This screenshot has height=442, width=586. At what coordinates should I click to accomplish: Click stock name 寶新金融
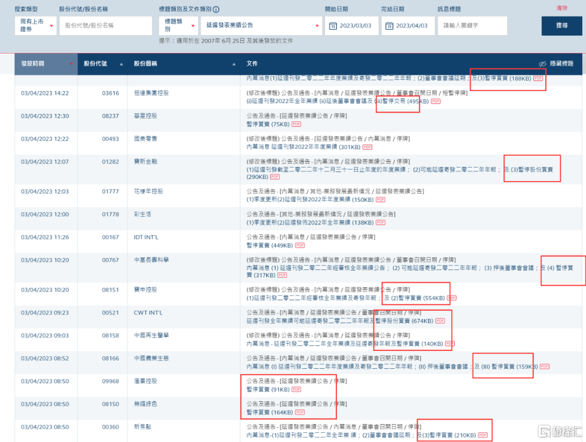tap(145, 162)
